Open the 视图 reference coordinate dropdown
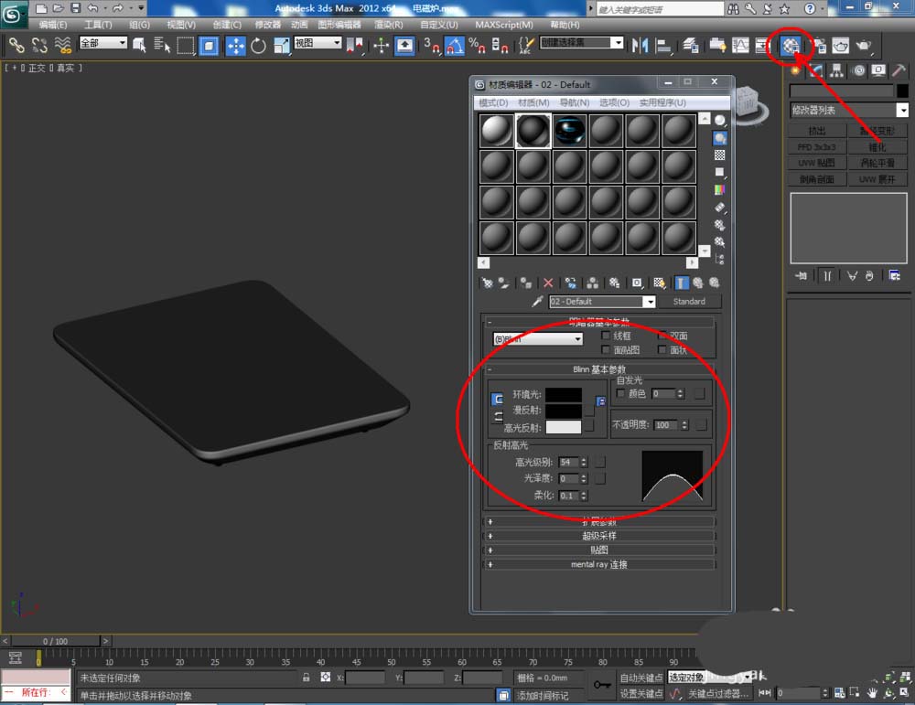 (x=318, y=43)
